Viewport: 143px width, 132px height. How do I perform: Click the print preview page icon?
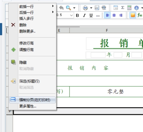click(97, 8)
